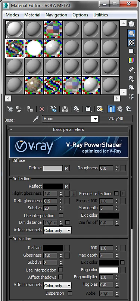This screenshot has width=140, height=301.
Task: Toggle Show Shaded Material in Viewport
Action: (100, 109)
